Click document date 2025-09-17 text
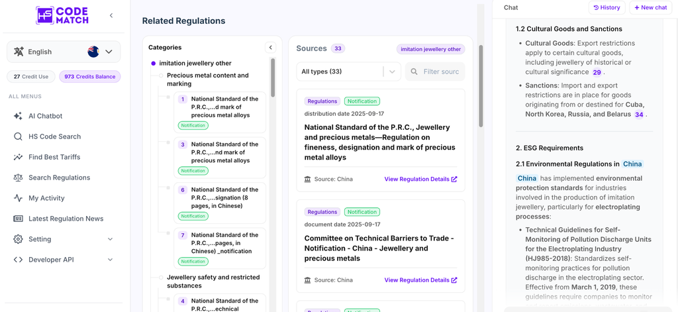 click(x=342, y=225)
